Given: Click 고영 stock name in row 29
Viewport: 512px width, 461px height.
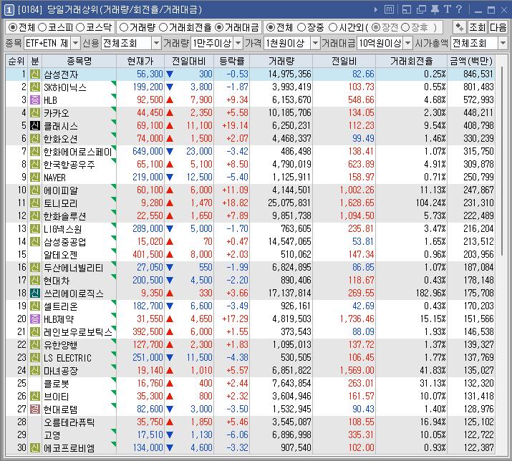Looking at the screenshot, I should coord(52,435).
